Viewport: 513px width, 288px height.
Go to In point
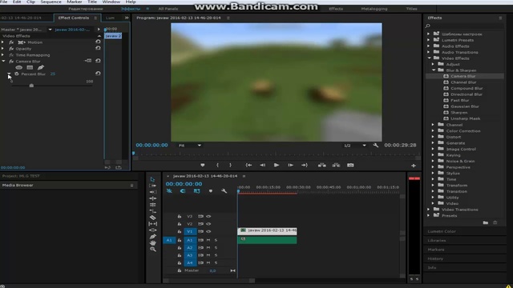248,166
